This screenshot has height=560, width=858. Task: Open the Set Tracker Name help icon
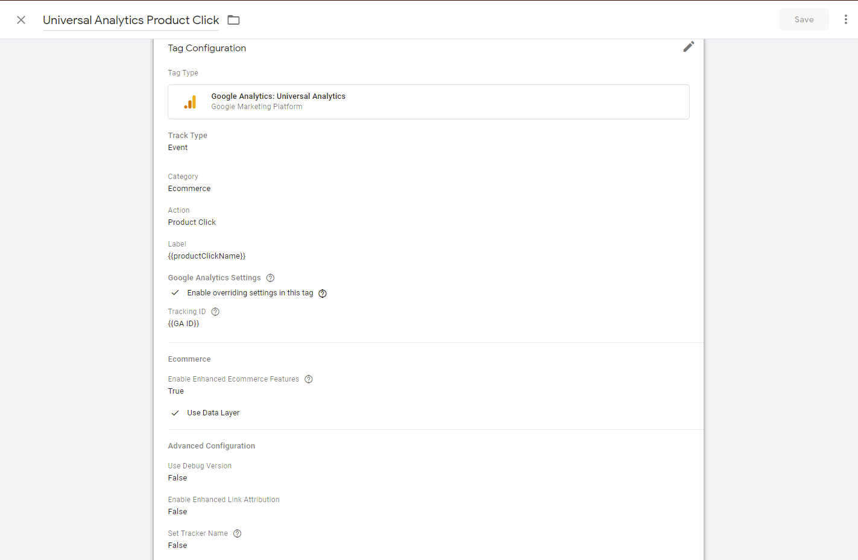pyautogui.click(x=238, y=533)
